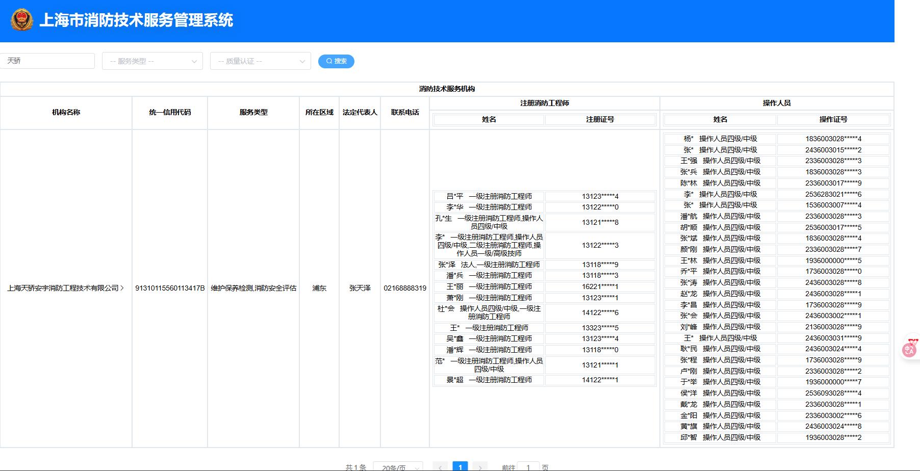The image size is (920, 471).
Task: Click chevron beside 上海天骄安宇消防工程技术有限公司
Action: coord(122,288)
